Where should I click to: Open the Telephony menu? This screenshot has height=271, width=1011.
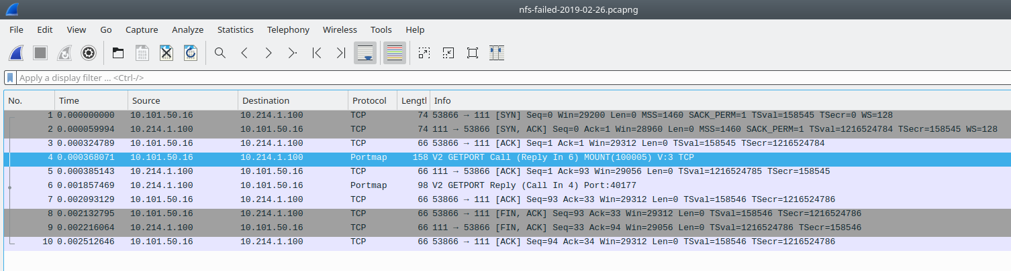click(288, 29)
